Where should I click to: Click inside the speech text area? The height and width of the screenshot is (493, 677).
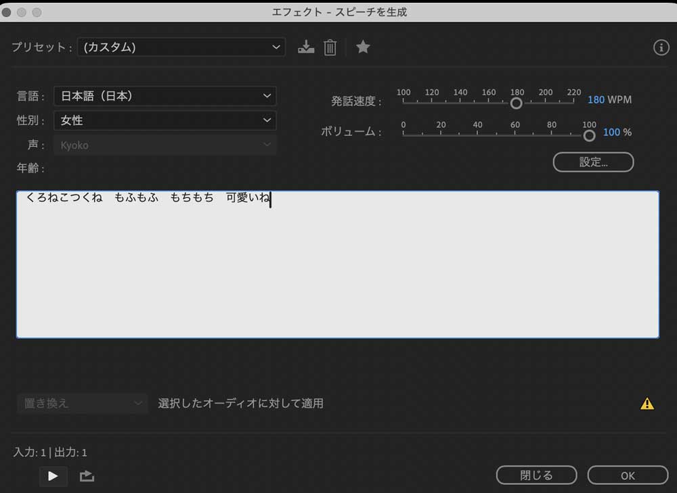[337, 264]
